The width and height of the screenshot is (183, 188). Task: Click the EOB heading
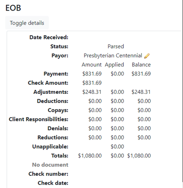13,8
